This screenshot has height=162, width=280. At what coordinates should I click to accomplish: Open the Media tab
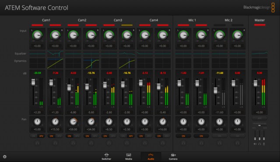point(129,157)
